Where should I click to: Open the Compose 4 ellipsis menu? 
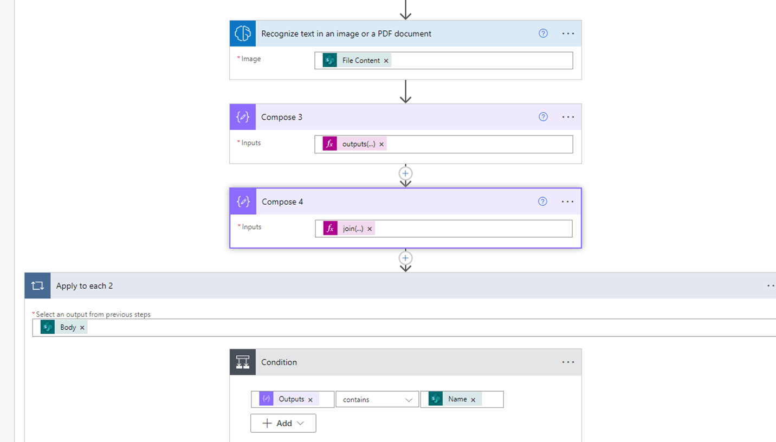click(567, 201)
